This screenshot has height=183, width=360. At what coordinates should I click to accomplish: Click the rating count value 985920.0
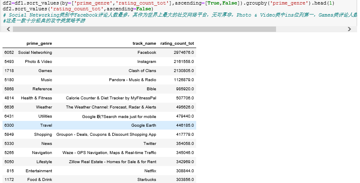[185, 89]
